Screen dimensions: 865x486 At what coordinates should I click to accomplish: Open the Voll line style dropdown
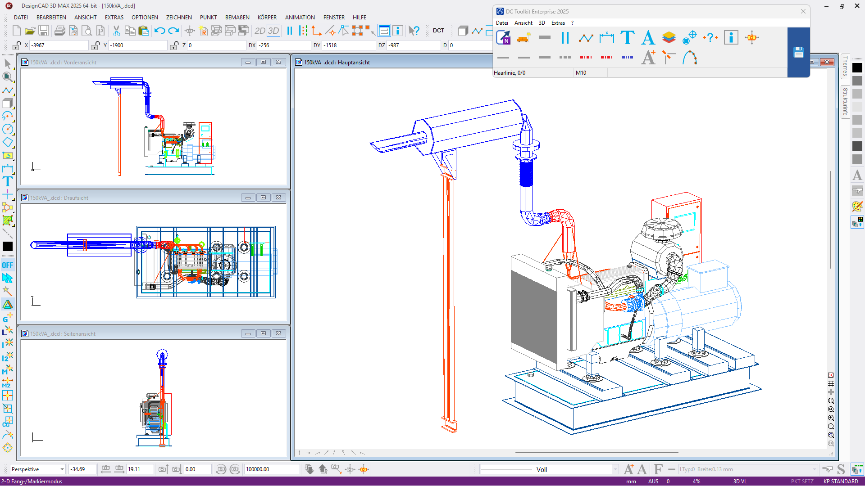pyautogui.click(x=615, y=469)
